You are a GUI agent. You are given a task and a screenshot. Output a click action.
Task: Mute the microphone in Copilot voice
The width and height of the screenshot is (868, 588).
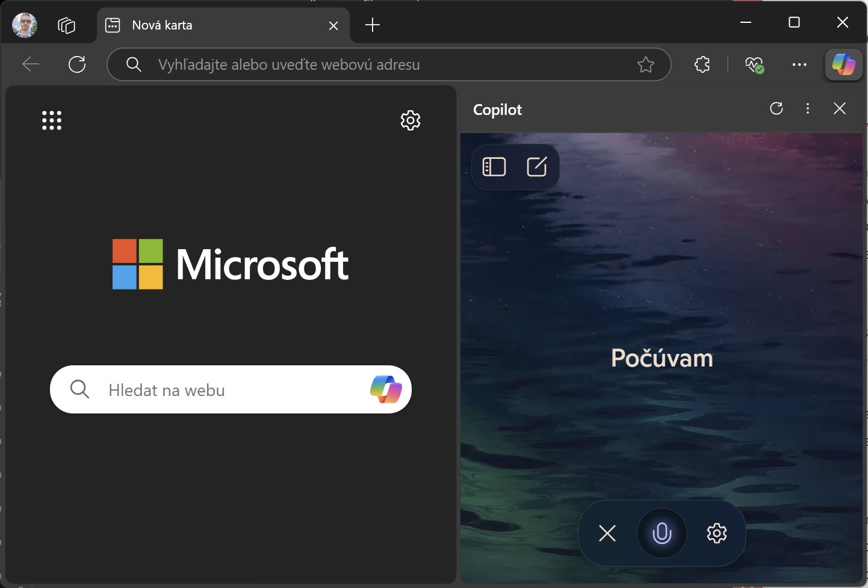[x=662, y=533]
